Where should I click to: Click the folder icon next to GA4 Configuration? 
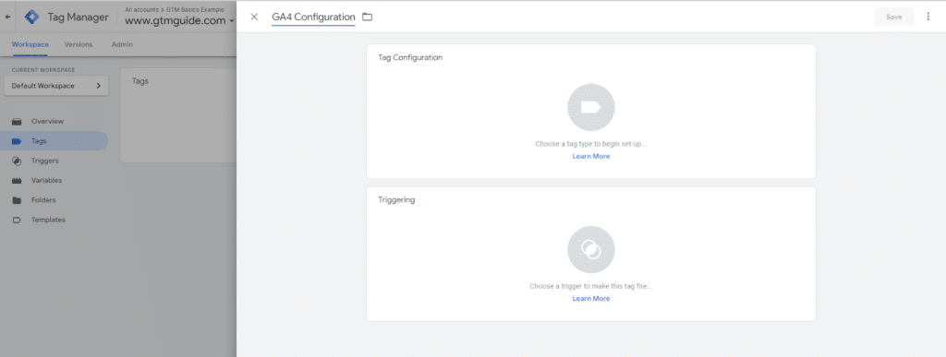[367, 17]
